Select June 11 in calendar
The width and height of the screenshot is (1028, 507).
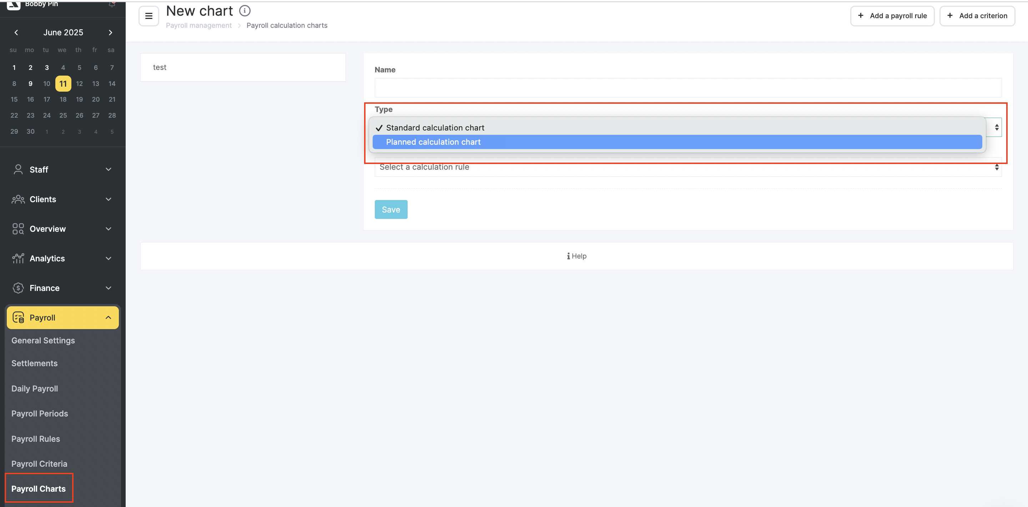[63, 84]
